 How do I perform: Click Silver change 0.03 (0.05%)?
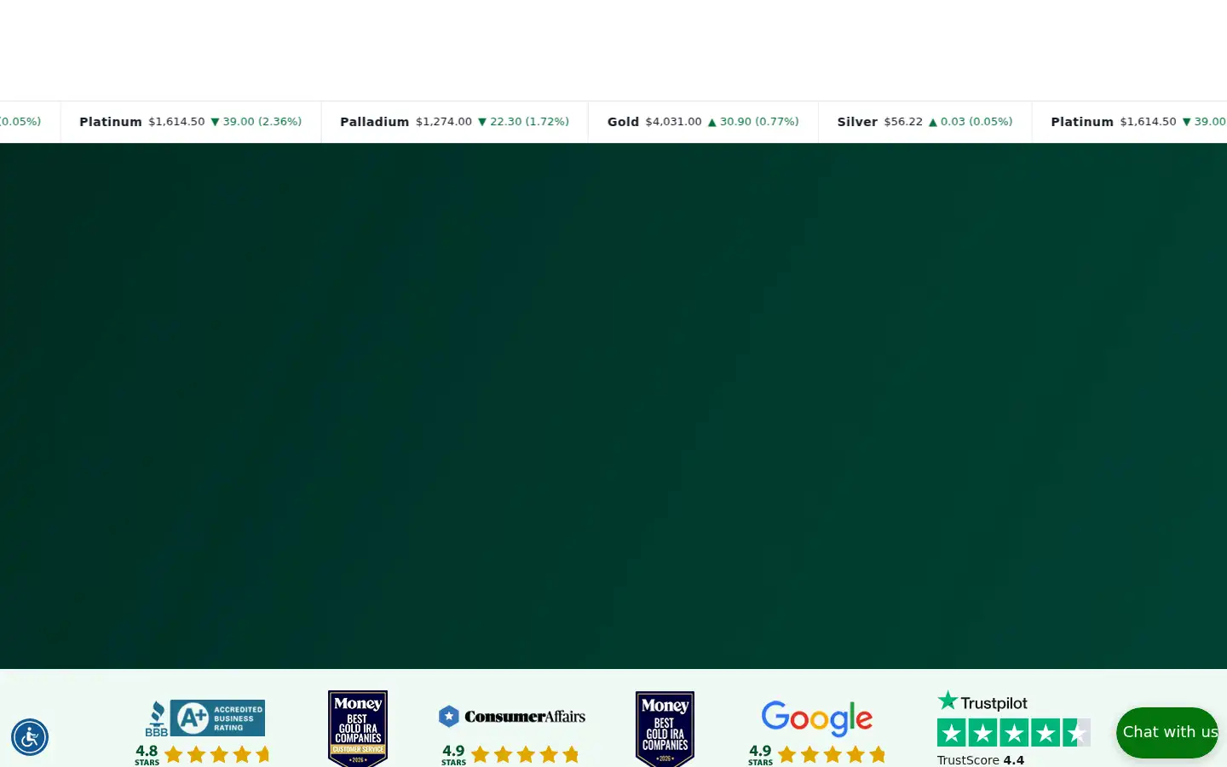point(971,122)
